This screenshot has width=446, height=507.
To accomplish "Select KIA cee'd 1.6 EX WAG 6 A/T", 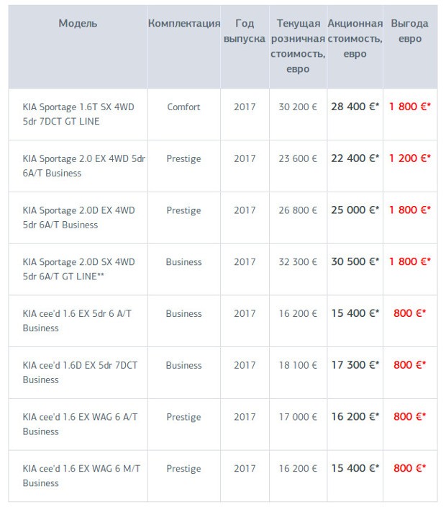I will [x=80, y=424].
